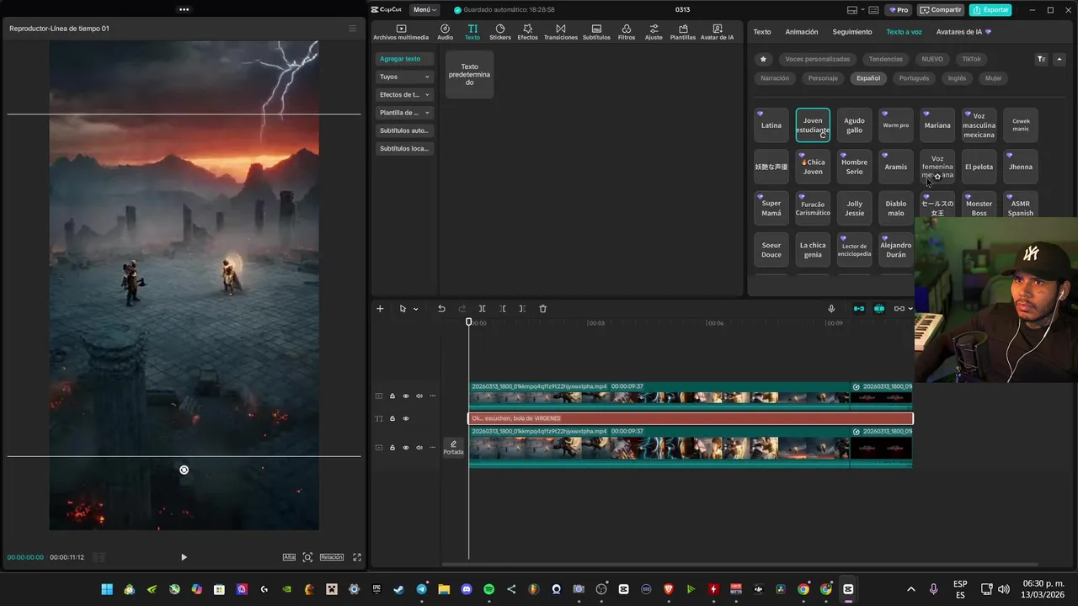
Task: Play the video preview
Action: [x=184, y=557]
